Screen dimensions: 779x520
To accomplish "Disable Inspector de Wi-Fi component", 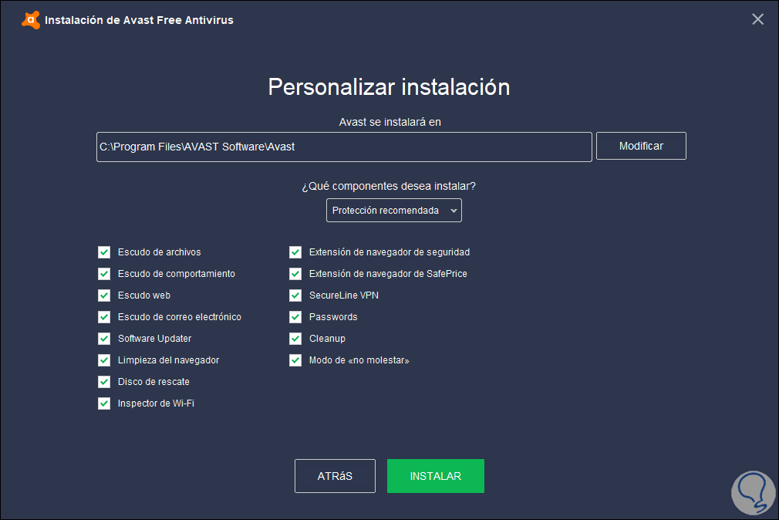I will point(104,404).
